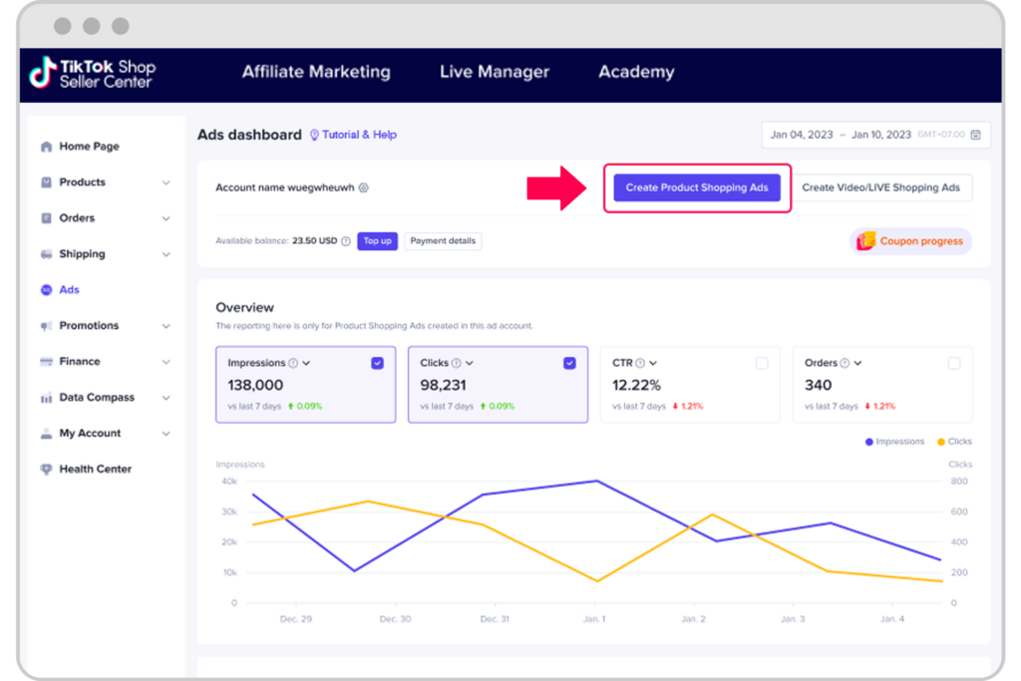Enable the CTR metric checkbox
Image resolution: width=1021 pixels, height=681 pixels.
762,364
